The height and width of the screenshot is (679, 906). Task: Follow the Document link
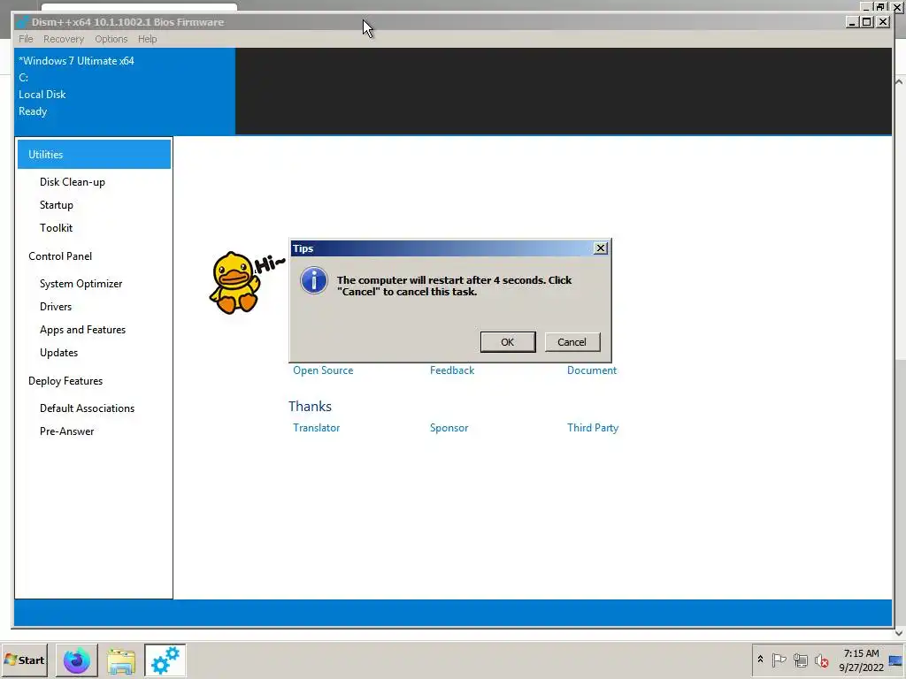pos(592,370)
